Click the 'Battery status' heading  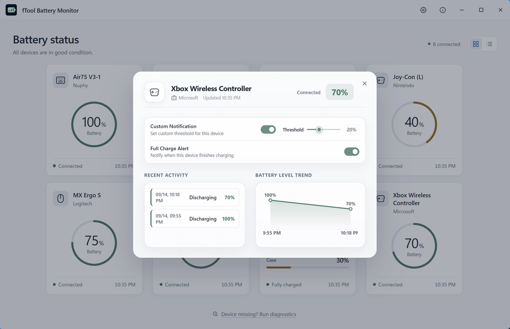[46, 40]
